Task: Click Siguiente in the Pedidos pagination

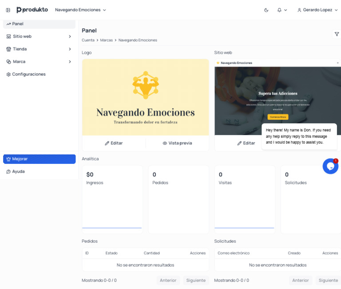Action: [196, 280]
